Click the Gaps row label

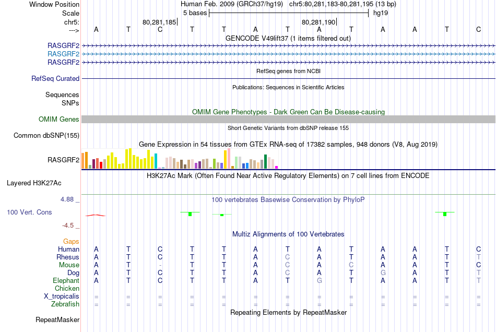(71, 242)
